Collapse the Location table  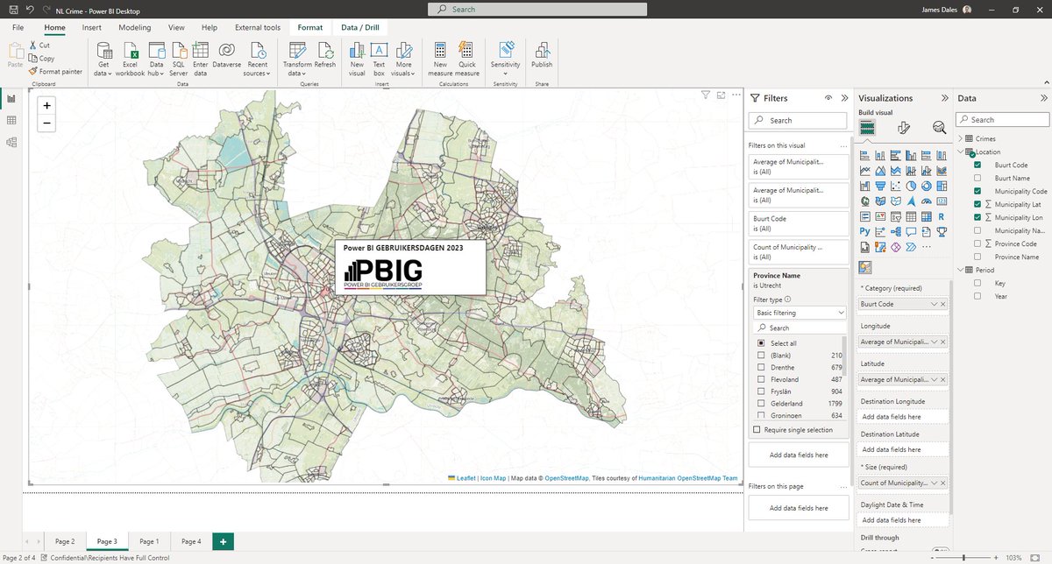pos(959,152)
